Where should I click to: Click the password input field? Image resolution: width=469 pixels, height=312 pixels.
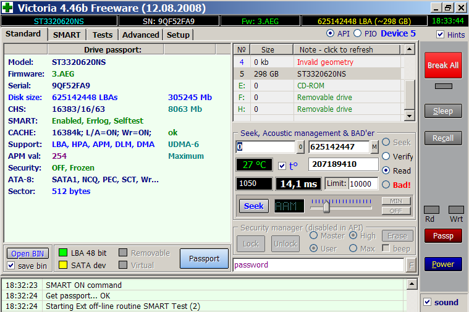pos(319,265)
